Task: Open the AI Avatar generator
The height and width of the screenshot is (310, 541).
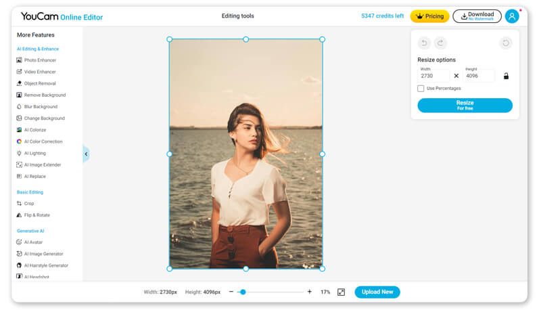Action: (x=29, y=242)
